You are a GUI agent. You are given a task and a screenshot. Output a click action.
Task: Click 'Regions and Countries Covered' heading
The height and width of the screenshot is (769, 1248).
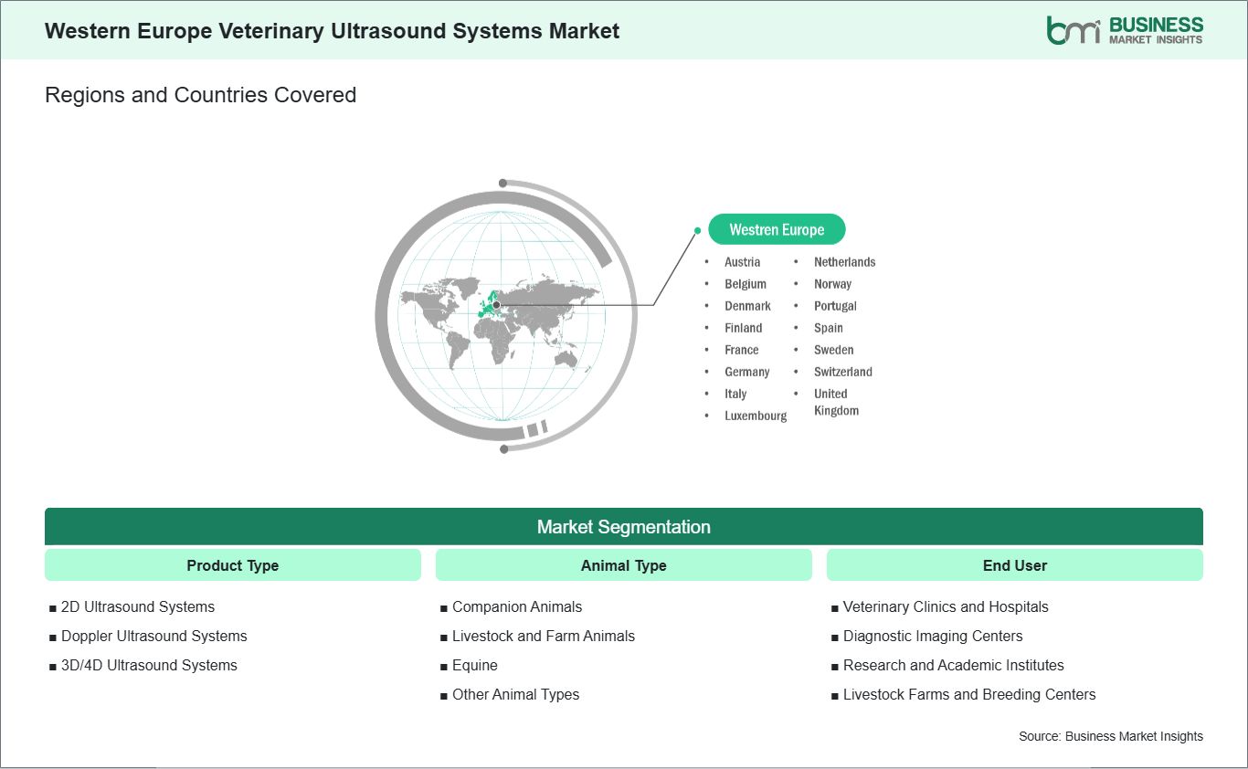(x=201, y=95)
